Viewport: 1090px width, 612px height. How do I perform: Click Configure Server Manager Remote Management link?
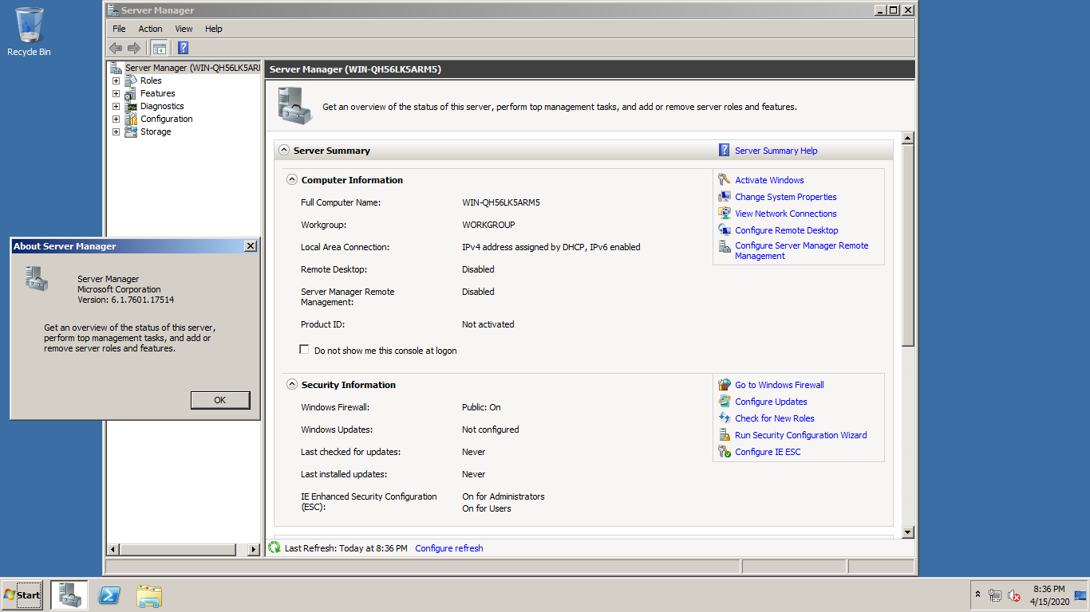(801, 251)
